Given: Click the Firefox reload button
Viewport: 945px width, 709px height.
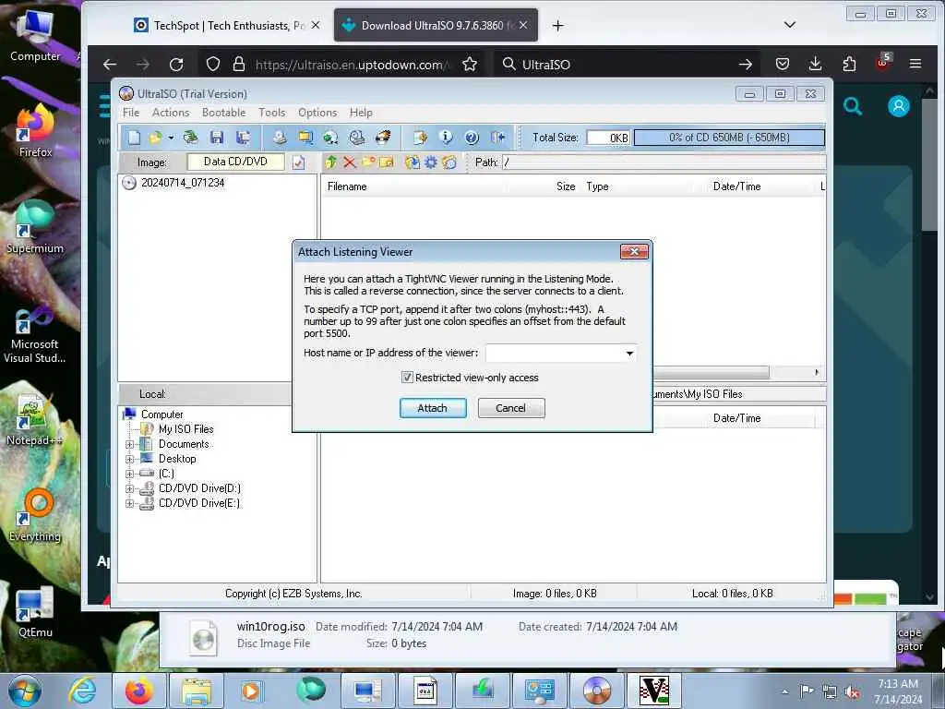Looking at the screenshot, I should [176, 65].
